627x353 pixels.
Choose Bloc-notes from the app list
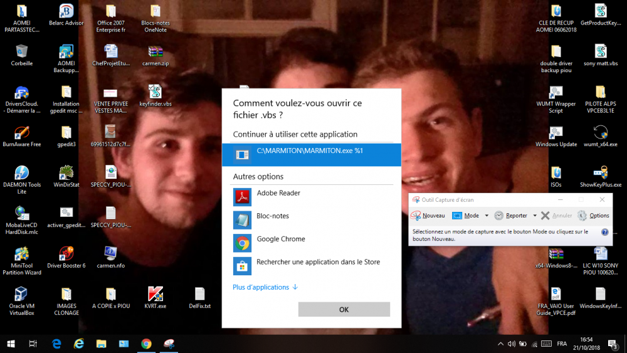273,216
